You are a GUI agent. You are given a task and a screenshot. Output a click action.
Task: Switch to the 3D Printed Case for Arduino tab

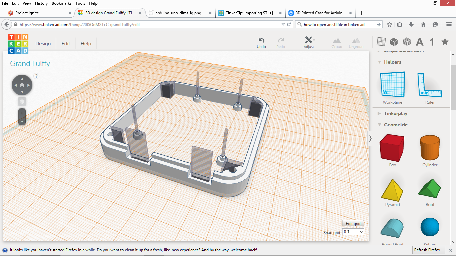tap(320, 13)
